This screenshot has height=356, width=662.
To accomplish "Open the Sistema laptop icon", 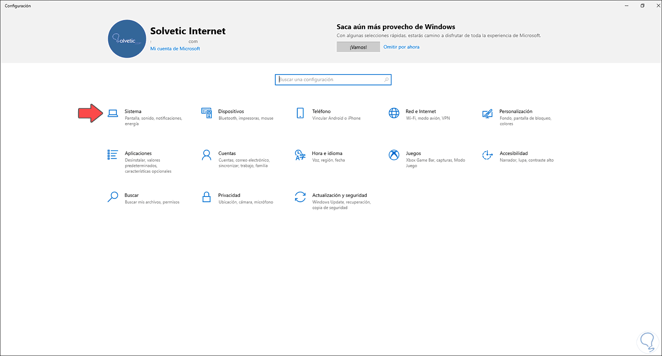I will (113, 113).
